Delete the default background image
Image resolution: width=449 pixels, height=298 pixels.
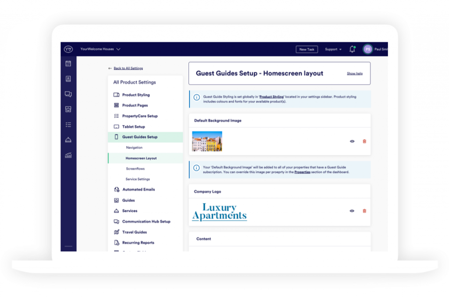pos(364,141)
